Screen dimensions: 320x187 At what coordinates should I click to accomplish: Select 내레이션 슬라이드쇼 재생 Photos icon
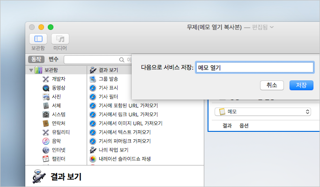pyautogui.click(x=93, y=158)
